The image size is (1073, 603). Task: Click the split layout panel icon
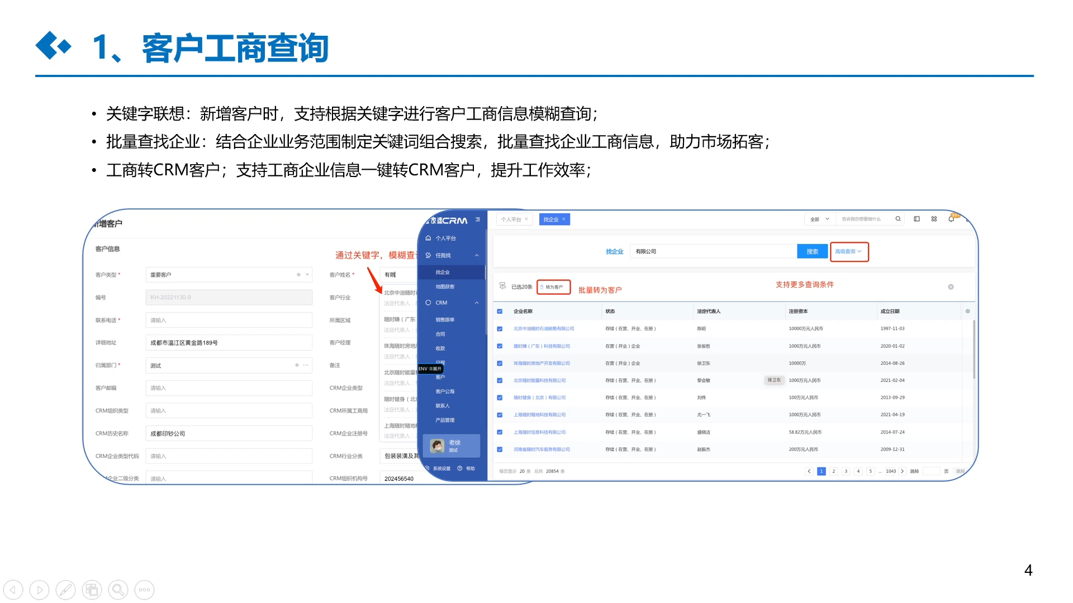(917, 219)
